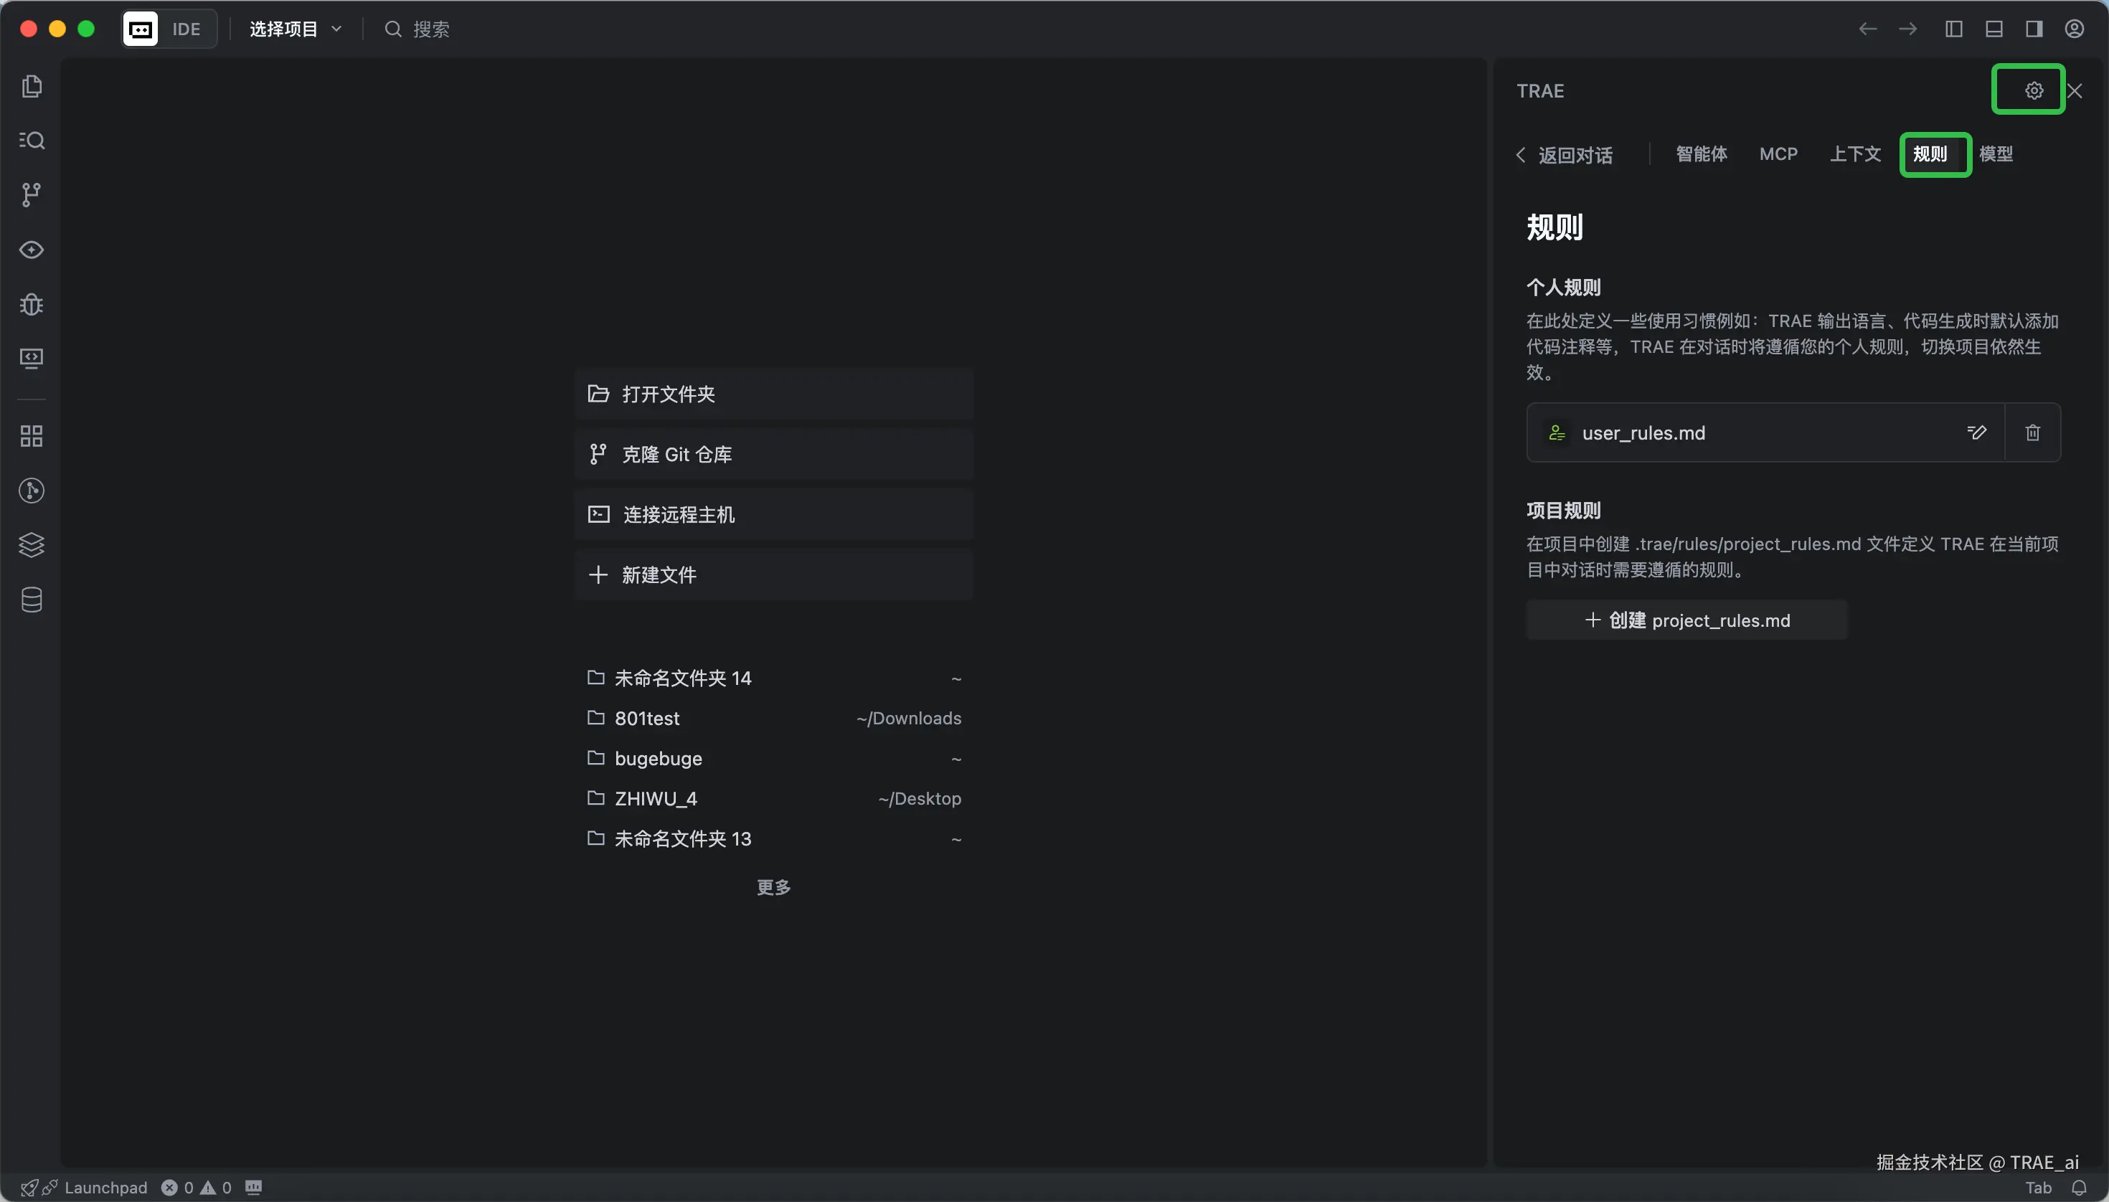Click the notification bell in status bar
Image resolution: width=2109 pixels, height=1202 pixels.
pyautogui.click(x=2078, y=1188)
